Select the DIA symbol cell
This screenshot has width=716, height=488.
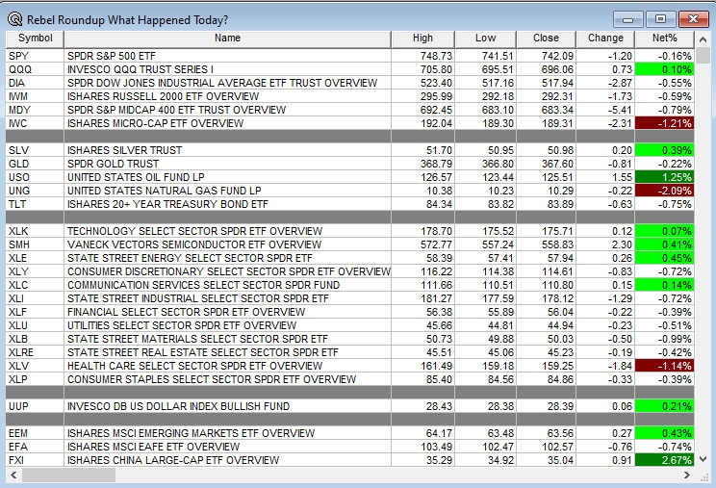point(35,83)
